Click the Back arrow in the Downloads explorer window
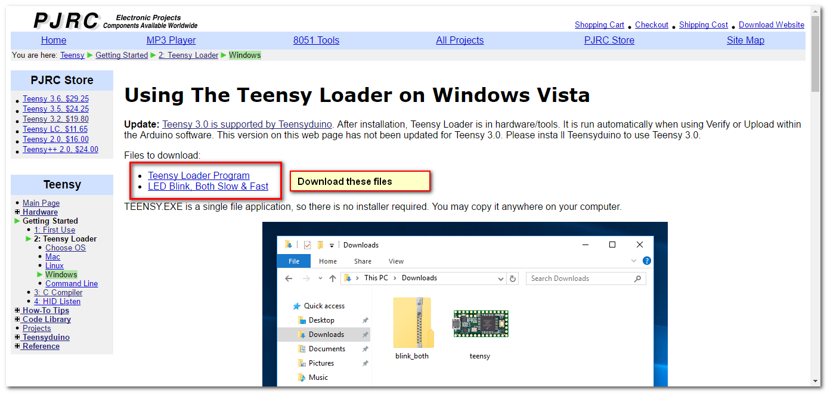The image size is (827, 393). coord(289,278)
